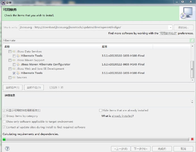Toggle Hide items that are already installed
The height and width of the screenshot is (152, 196).
pyautogui.click(x=101, y=110)
